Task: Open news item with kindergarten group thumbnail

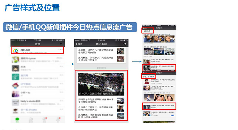Action: click(x=159, y=114)
